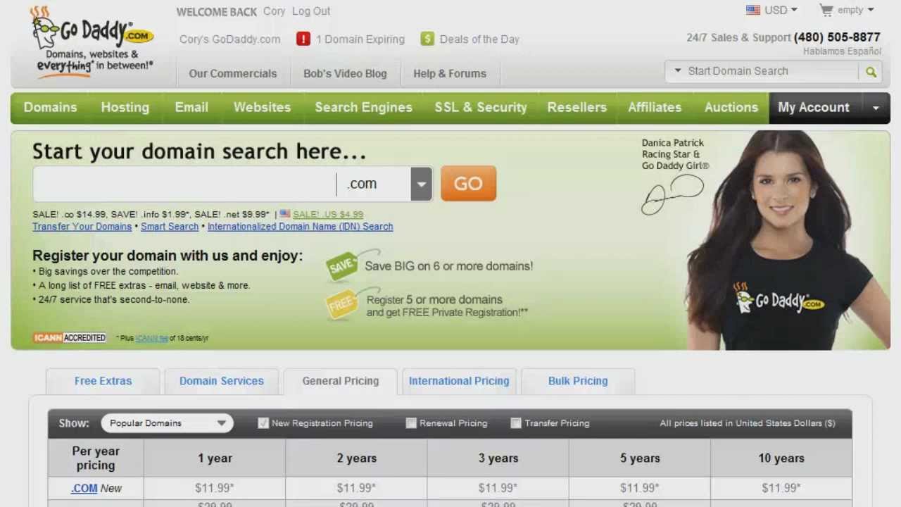Click the US flag currency icon
901x507 pixels.
tap(753, 10)
